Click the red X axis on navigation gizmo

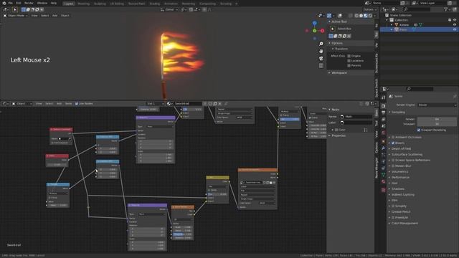[322, 31]
